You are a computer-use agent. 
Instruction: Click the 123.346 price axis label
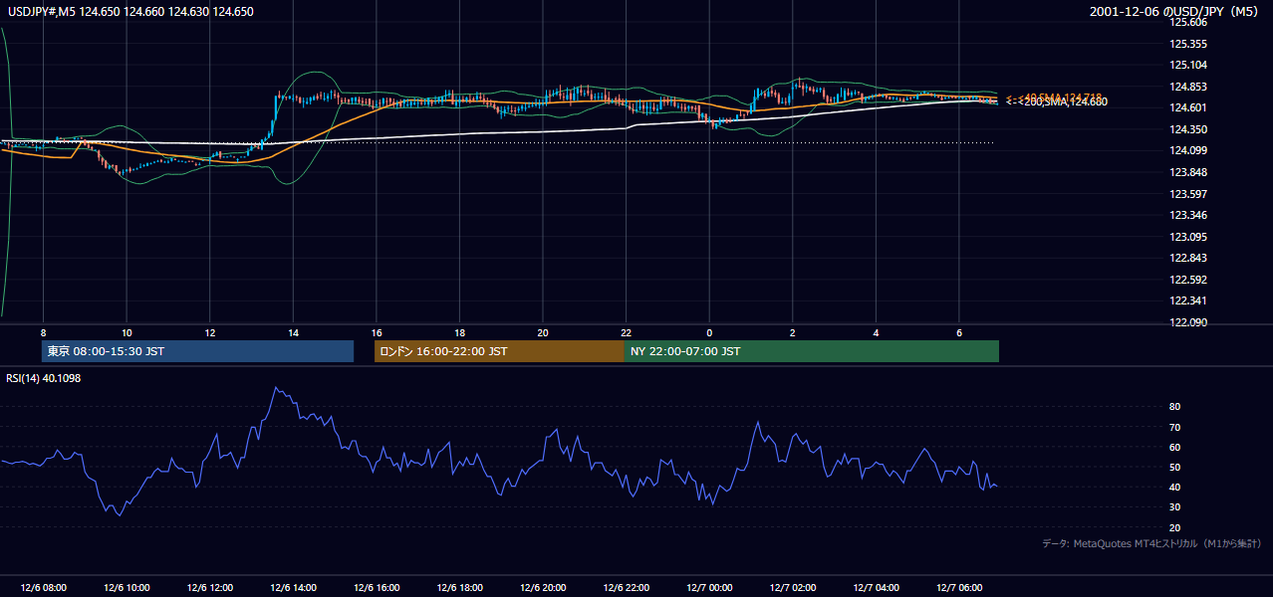(x=1189, y=215)
